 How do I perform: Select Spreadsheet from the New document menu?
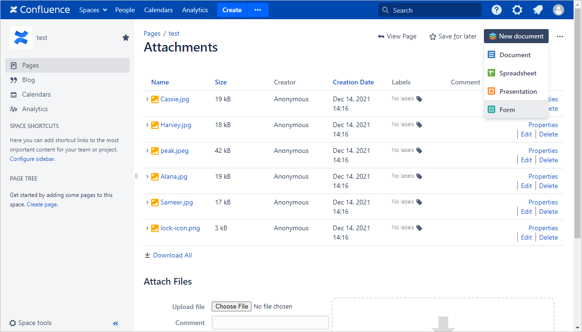(x=517, y=73)
